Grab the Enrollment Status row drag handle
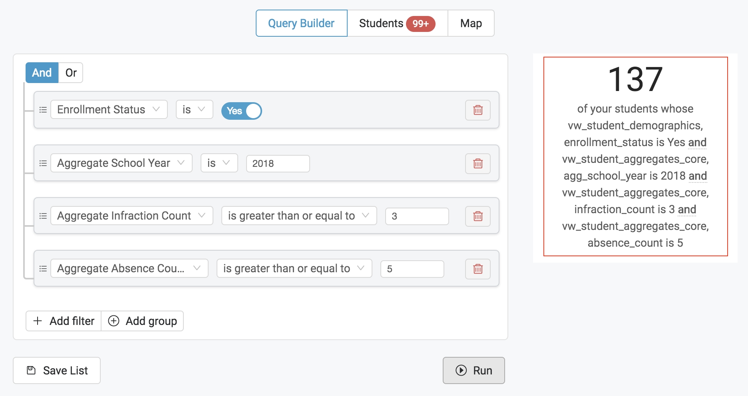Viewport: 748px width, 396px height. click(x=43, y=110)
